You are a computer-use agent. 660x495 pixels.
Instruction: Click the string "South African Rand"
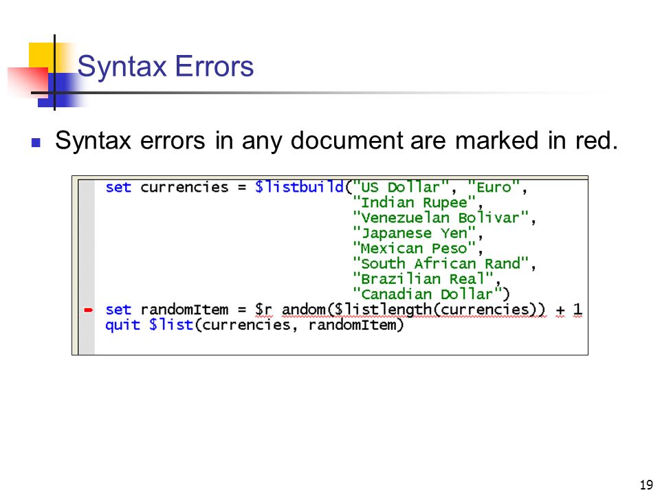(x=440, y=263)
